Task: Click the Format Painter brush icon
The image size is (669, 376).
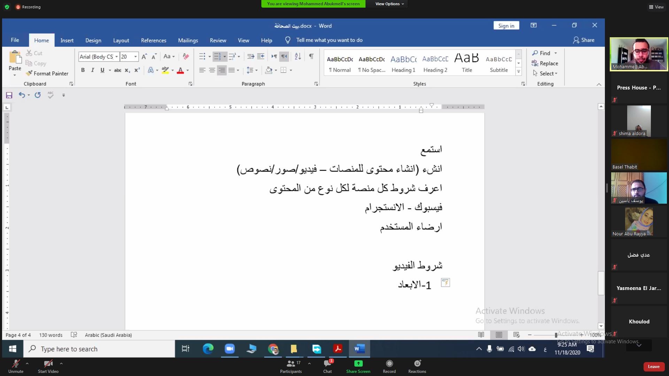Action: pyautogui.click(x=29, y=73)
